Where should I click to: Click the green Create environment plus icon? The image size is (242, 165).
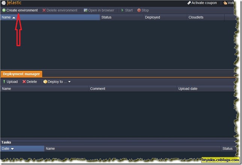4,10
